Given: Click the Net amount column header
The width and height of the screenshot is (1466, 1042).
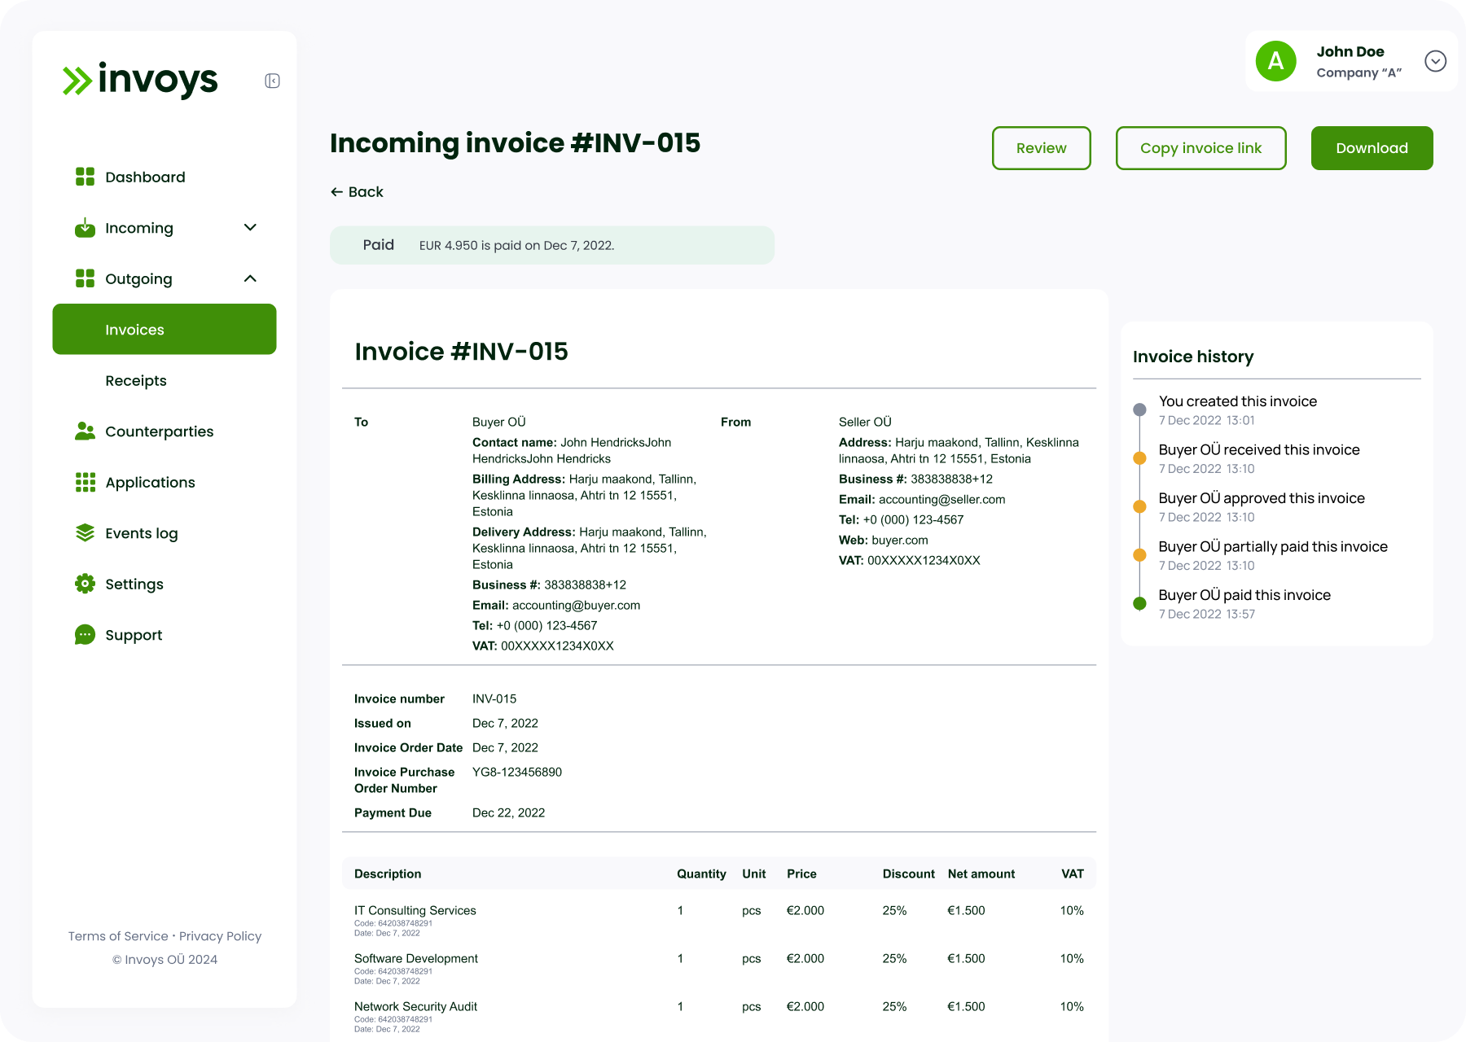Looking at the screenshot, I should (981, 873).
